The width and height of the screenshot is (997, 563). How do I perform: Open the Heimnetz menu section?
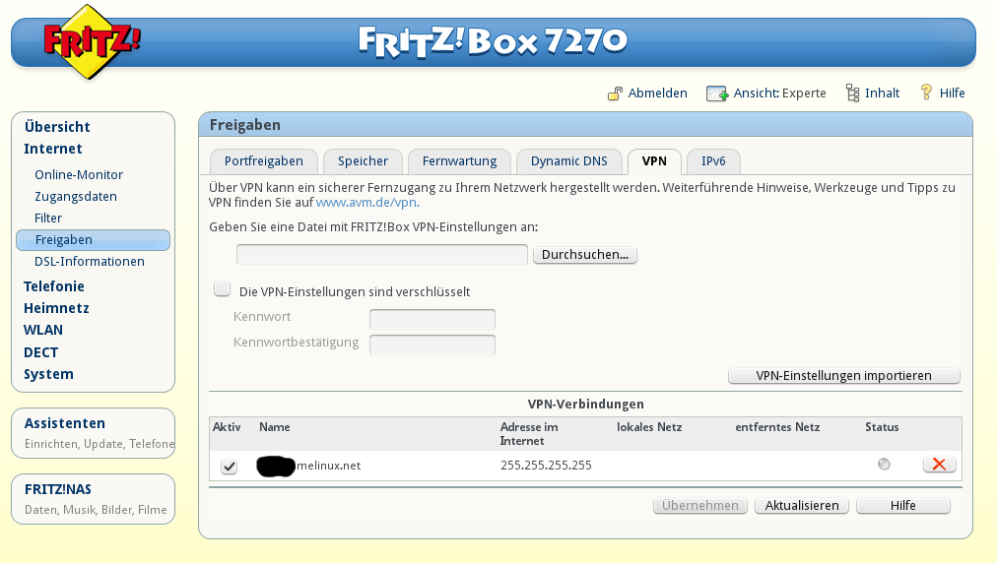(x=56, y=308)
